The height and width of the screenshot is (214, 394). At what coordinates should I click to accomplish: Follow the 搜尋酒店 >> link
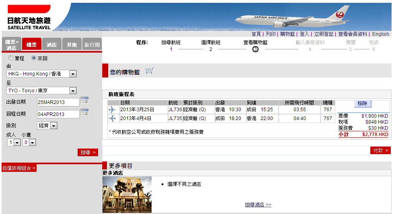click(258, 205)
